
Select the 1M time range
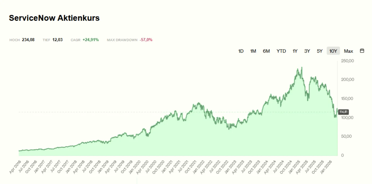pos(253,51)
